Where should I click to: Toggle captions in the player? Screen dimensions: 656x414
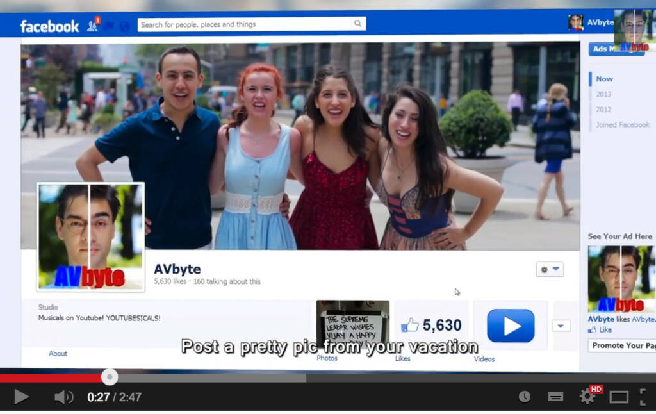point(555,397)
